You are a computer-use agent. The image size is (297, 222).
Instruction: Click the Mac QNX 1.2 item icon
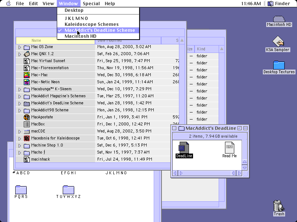[27, 54]
